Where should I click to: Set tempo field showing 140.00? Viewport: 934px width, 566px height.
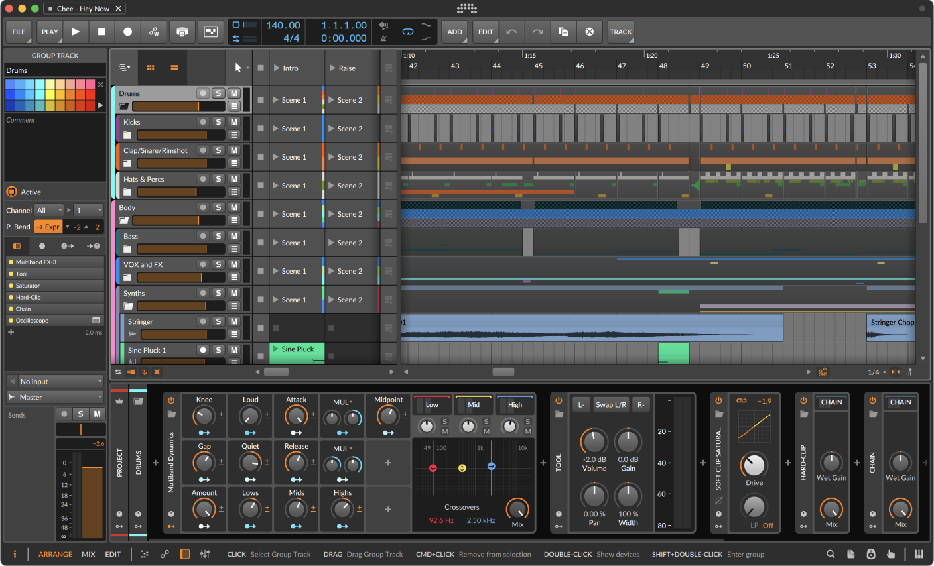tap(283, 25)
